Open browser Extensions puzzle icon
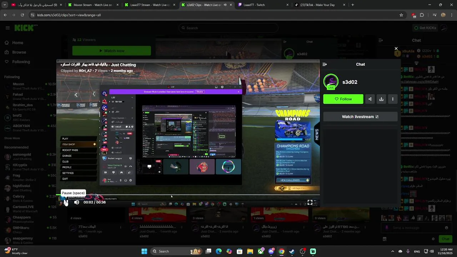 click(422, 15)
